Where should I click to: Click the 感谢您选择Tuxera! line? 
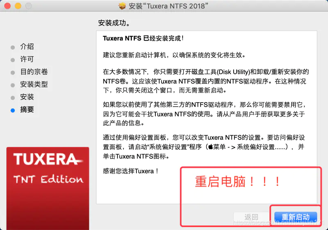pos(130,171)
